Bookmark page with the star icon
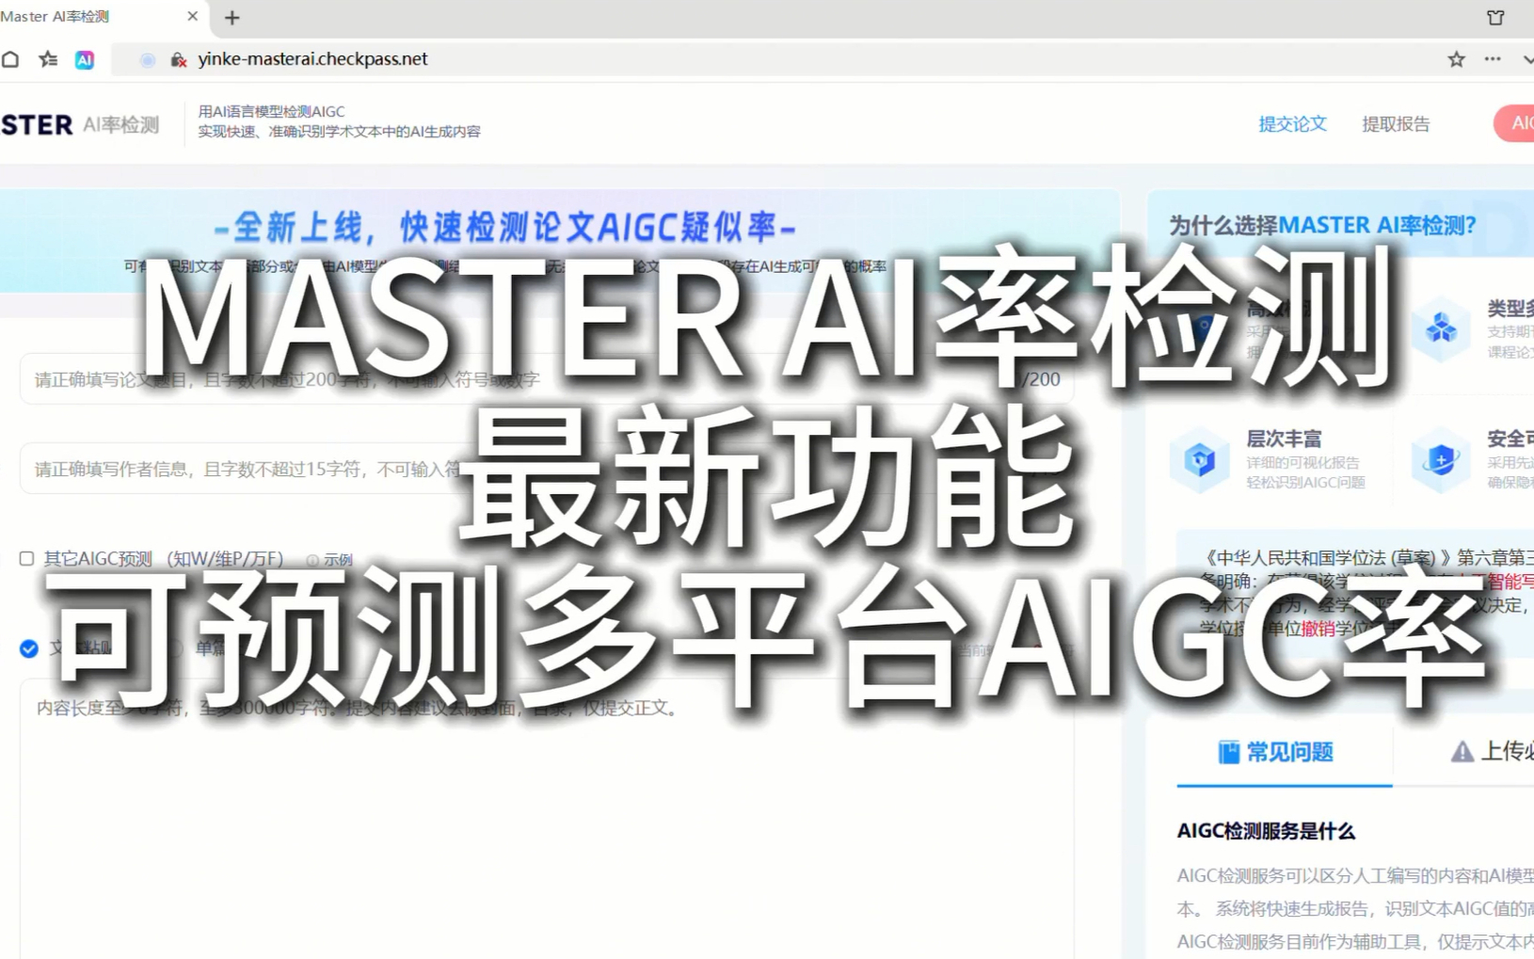 point(1456,59)
